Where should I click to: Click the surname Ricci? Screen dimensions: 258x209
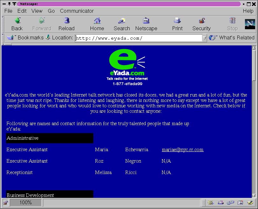click(x=131, y=172)
